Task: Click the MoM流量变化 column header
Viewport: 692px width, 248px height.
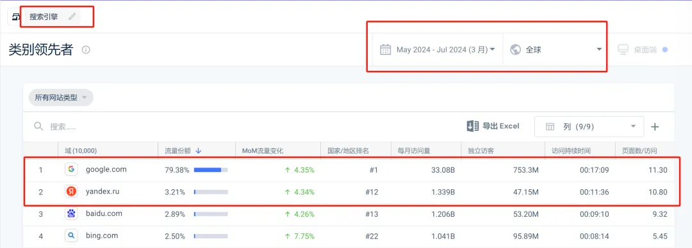Action: pyautogui.click(x=263, y=151)
